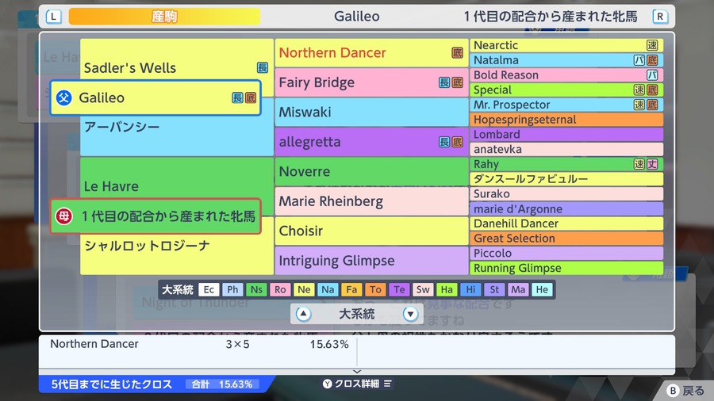This screenshot has width=714, height=401.
Task: Select the Galileo sire row
Action: [155, 97]
